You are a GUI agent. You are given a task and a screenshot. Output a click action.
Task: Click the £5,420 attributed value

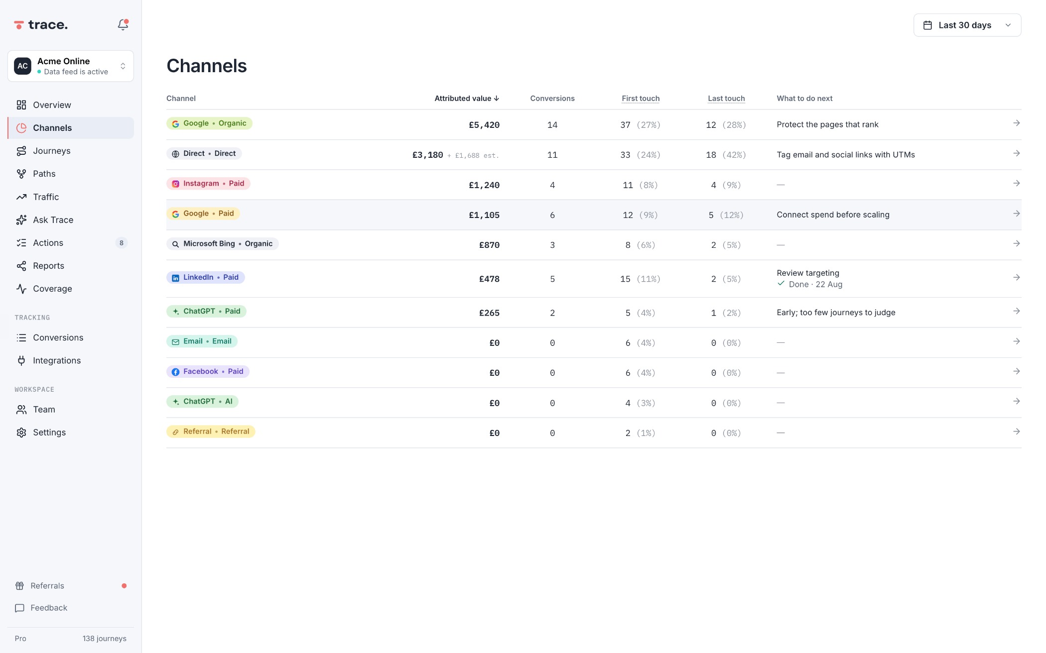(x=484, y=125)
